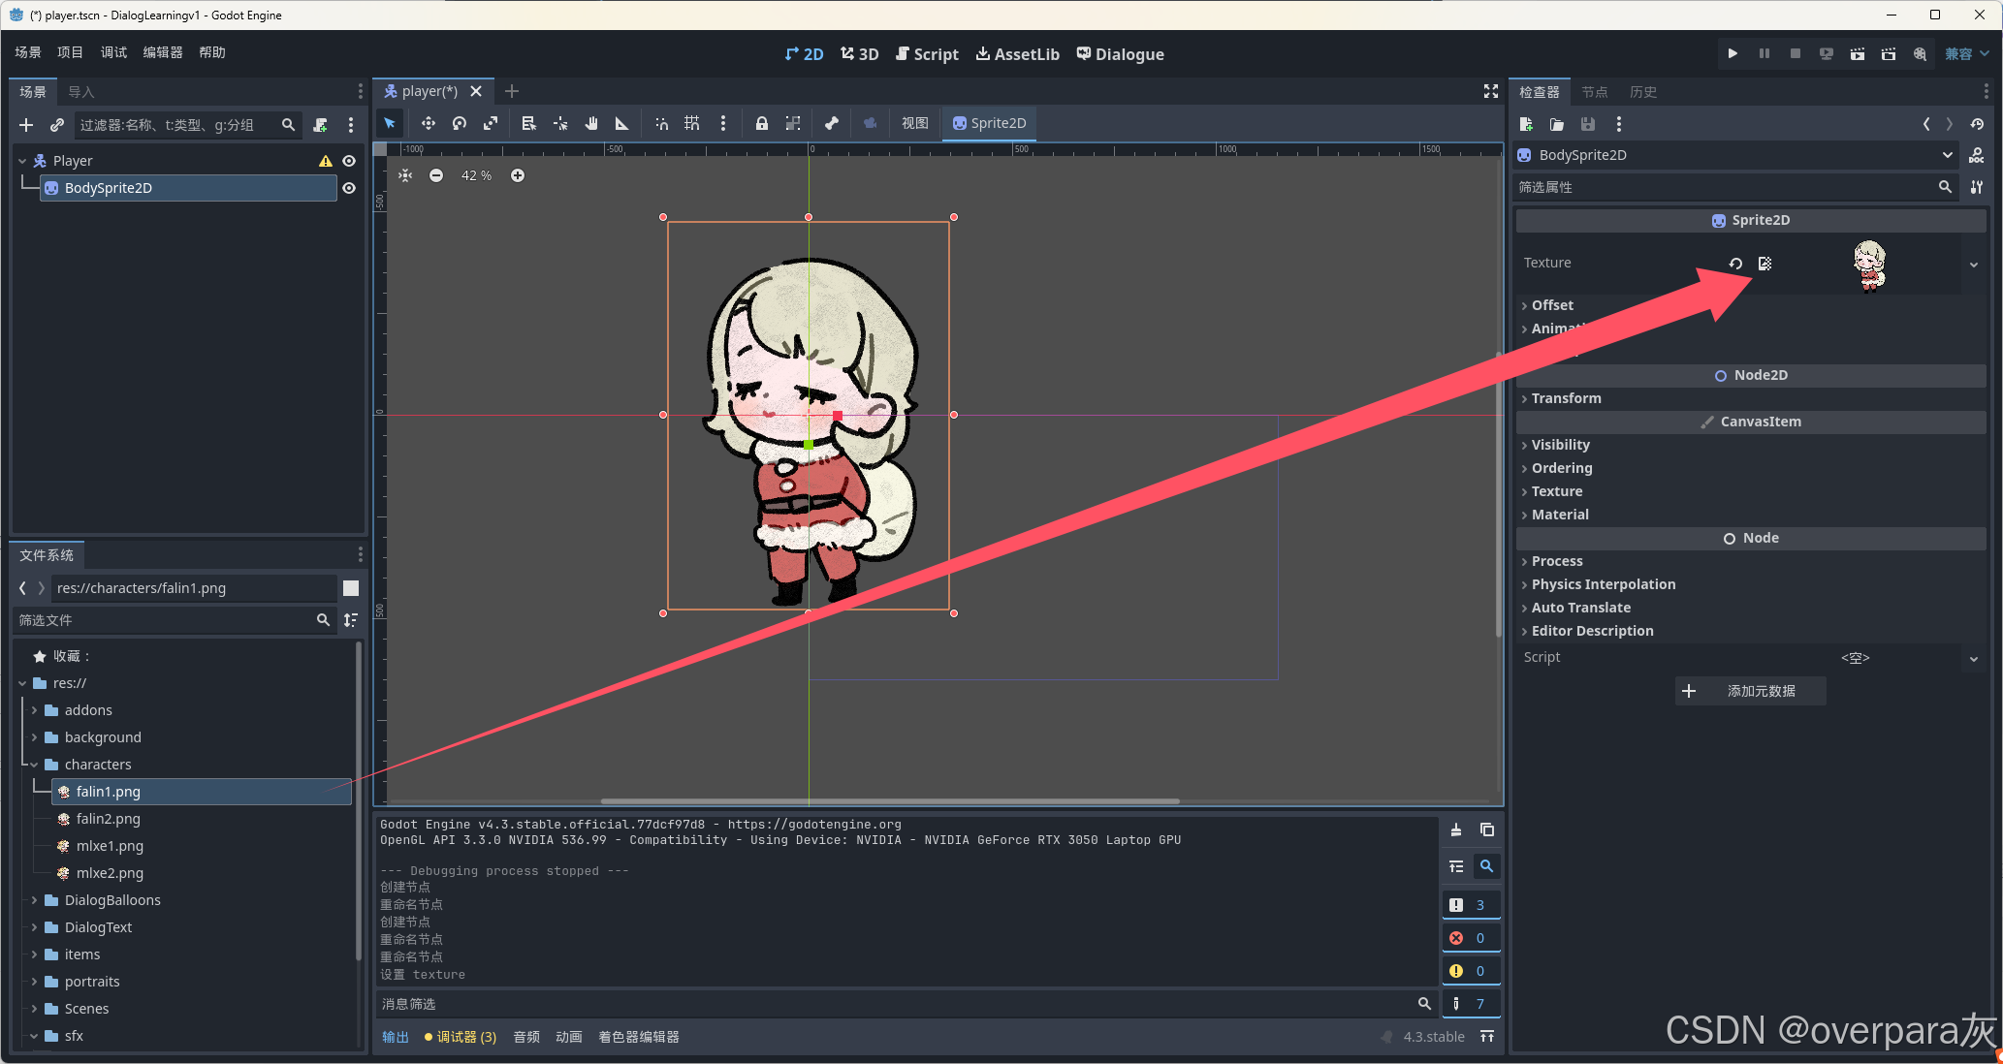
Task: Toggle visibility of BodySprite2D node
Action: (x=349, y=188)
